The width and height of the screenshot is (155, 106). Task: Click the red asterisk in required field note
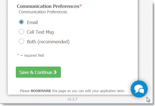pyautogui.click(x=18, y=55)
